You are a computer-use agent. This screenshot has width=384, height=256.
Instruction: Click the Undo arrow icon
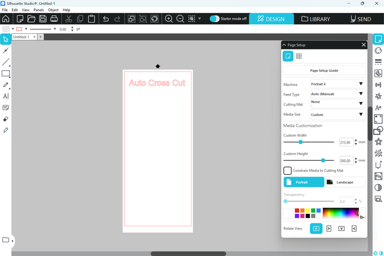(106, 19)
